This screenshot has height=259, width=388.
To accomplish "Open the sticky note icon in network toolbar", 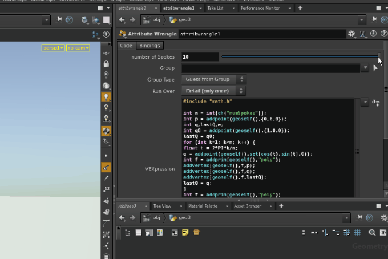I will (185, 232).
